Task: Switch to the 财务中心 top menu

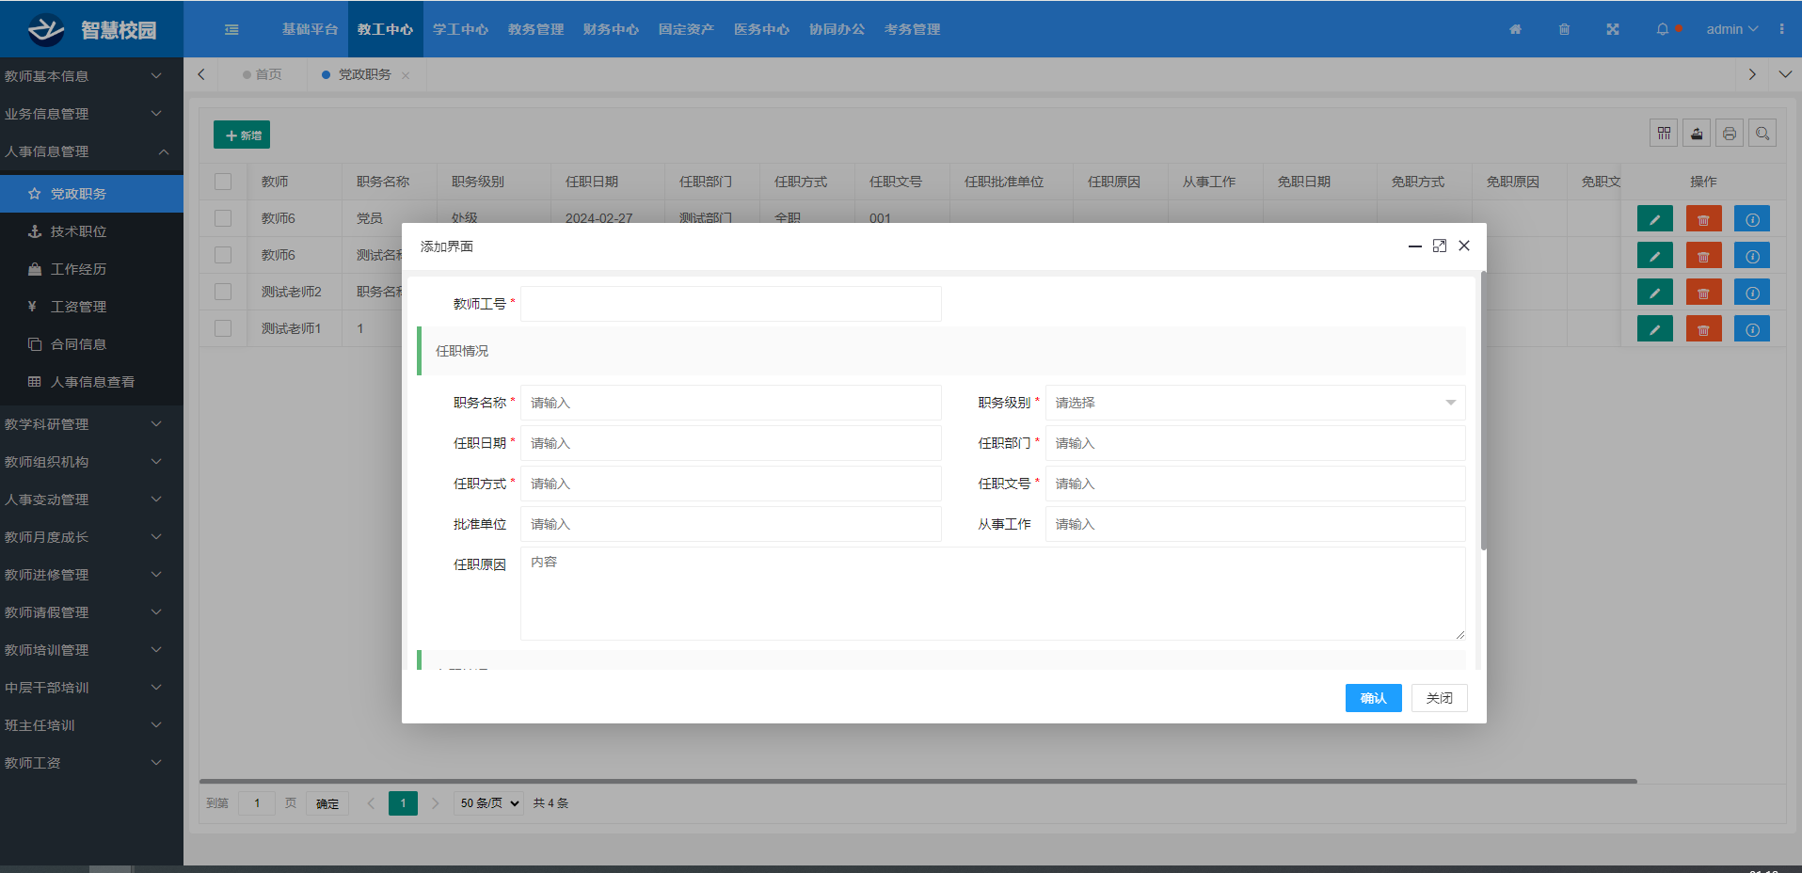Action: pyautogui.click(x=611, y=29)
